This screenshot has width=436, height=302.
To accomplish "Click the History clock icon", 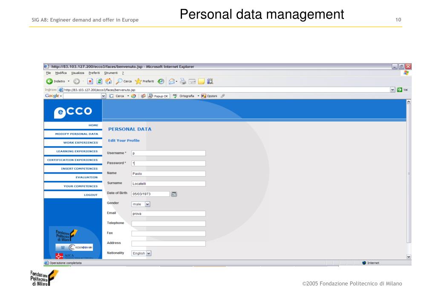I will point(161,81).
